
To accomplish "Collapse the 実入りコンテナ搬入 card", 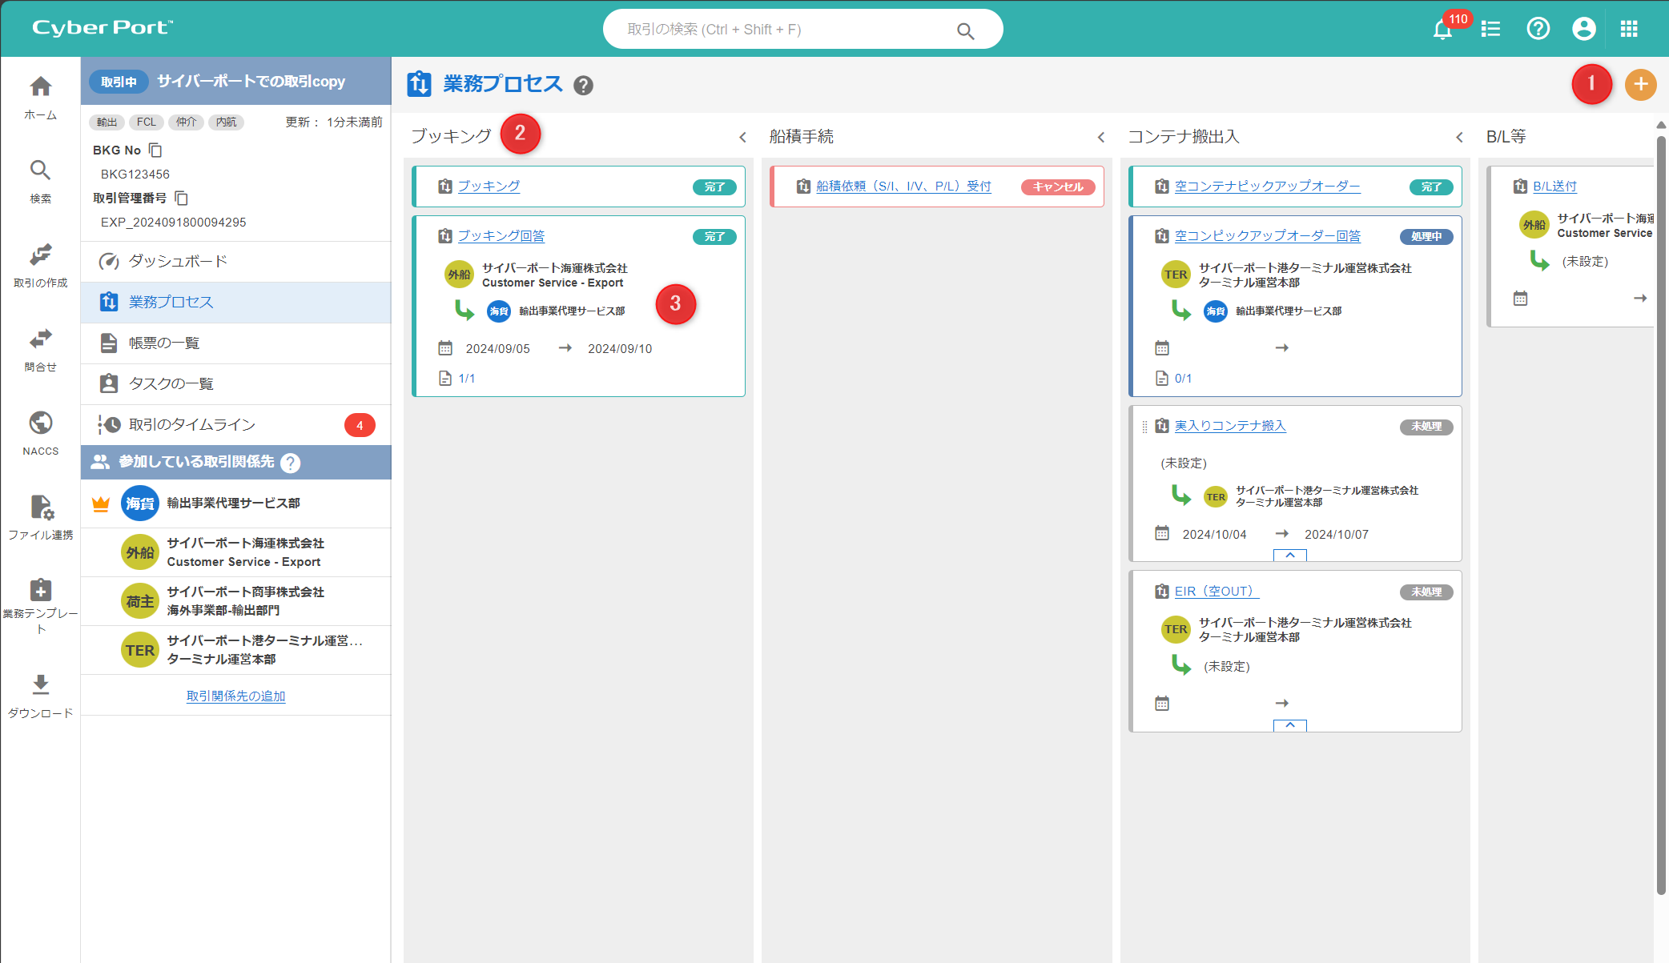I will click(1289, 555).
